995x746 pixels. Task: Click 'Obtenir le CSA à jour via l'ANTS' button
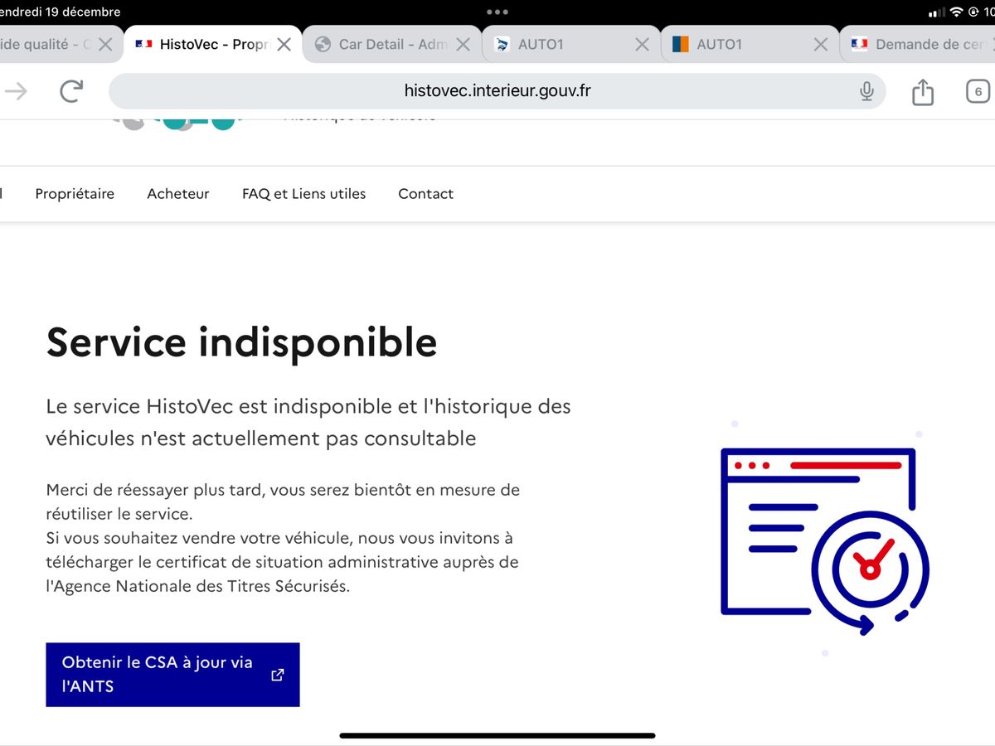coord(172,675)
